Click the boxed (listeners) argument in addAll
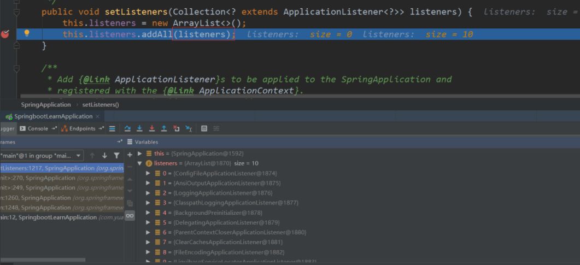The width and height of the screenshot is (580, 265). tap(203, 34)
